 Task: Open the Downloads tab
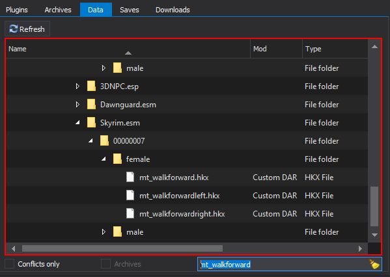pos(173,10)
